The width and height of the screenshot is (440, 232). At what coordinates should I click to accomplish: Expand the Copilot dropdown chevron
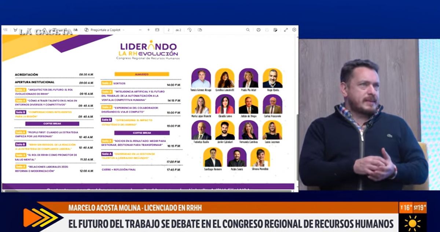point(123,30)
